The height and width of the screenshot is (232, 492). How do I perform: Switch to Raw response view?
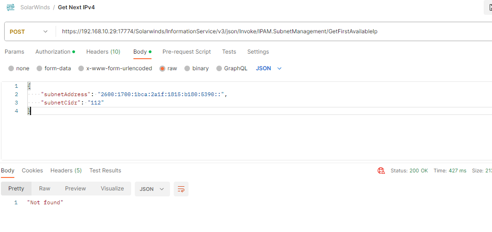point(44,189)
